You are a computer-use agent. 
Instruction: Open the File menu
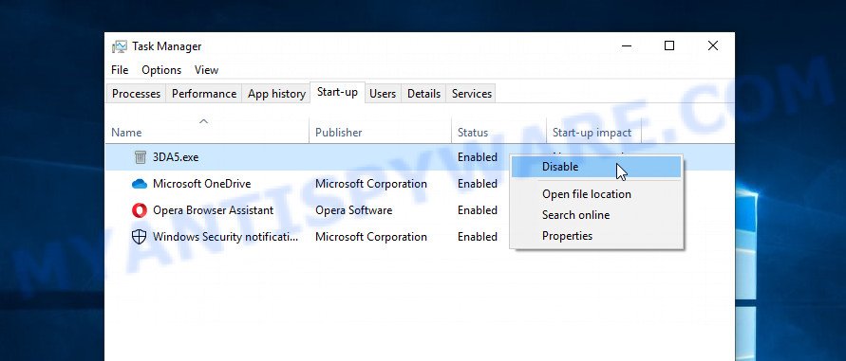point(120,70)
